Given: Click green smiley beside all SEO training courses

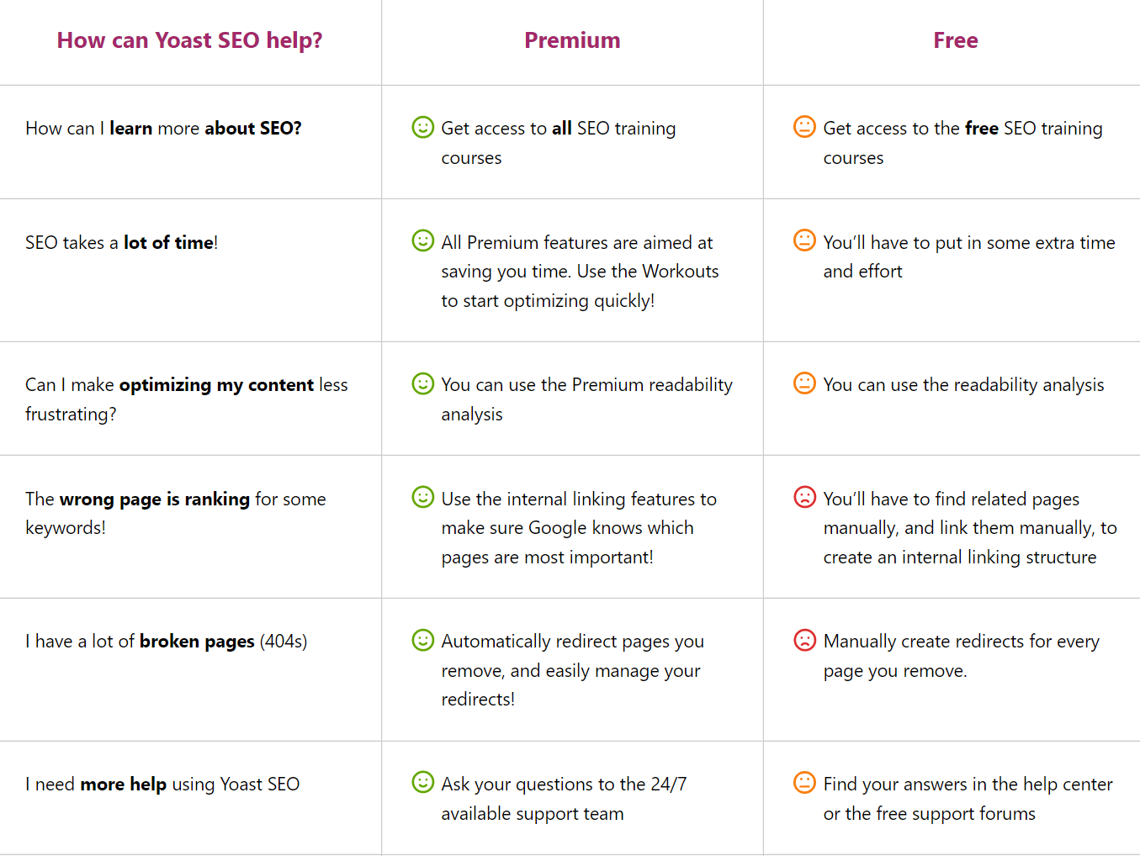Looking at the screenshot, I should click(x=422, y=127).
